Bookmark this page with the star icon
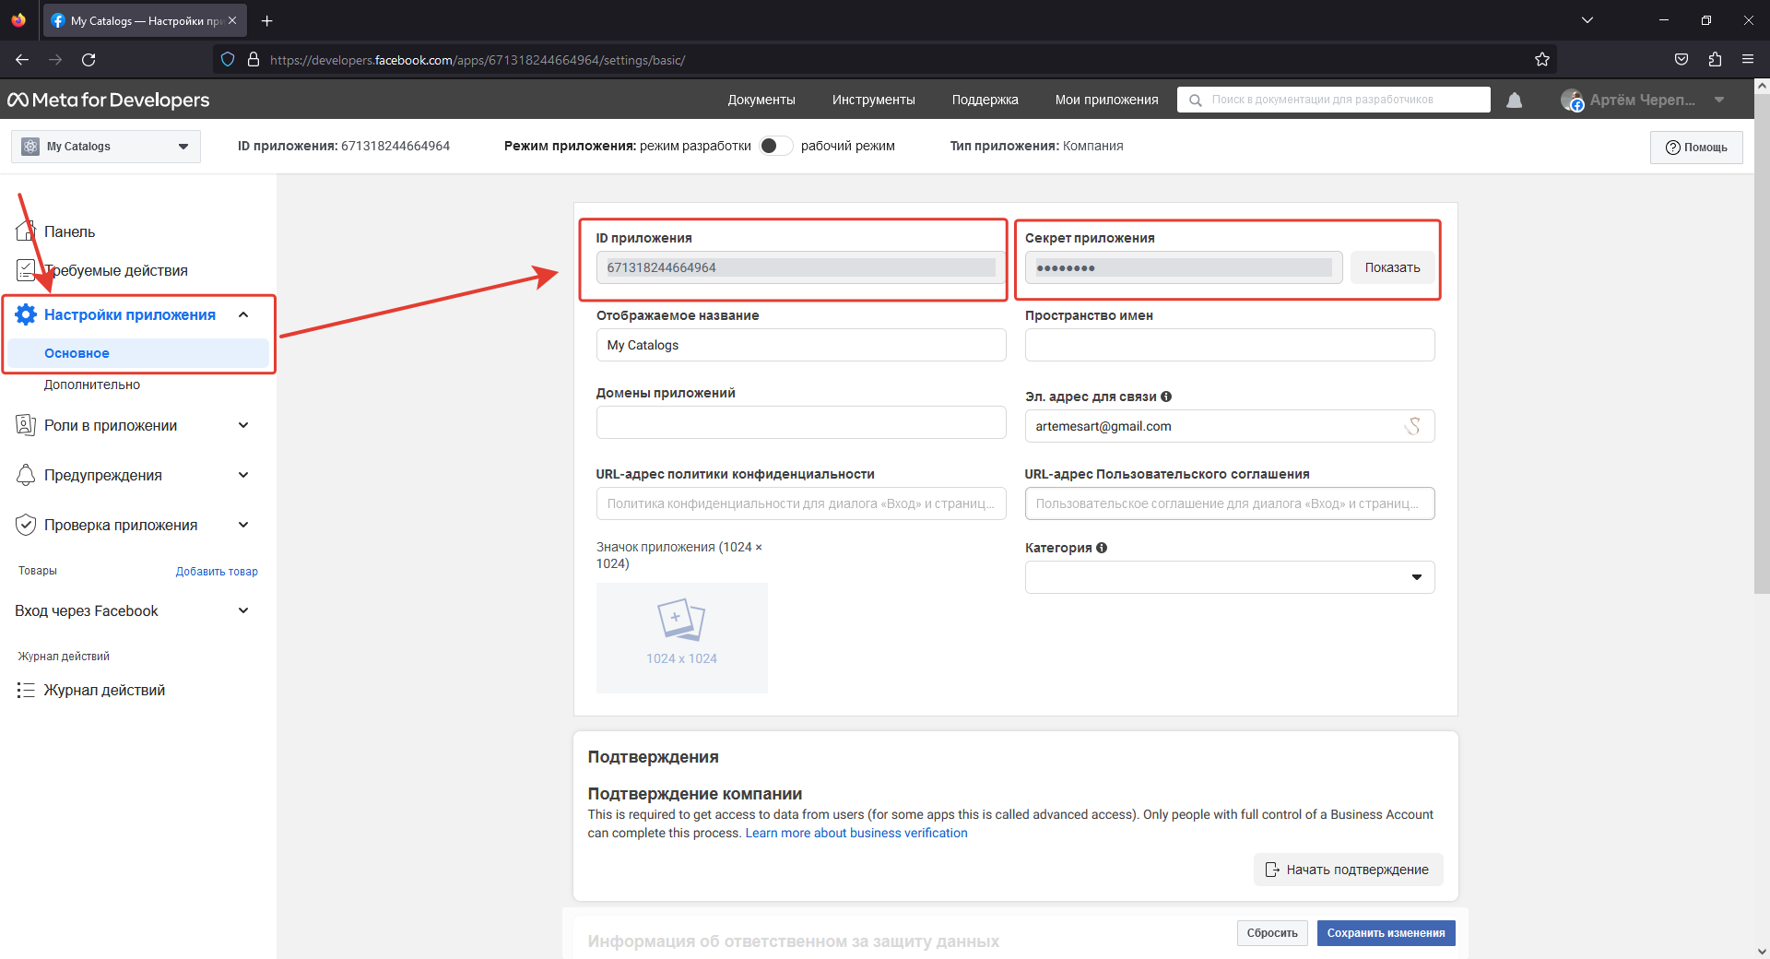1770x959 pixels. (1542, 59)
